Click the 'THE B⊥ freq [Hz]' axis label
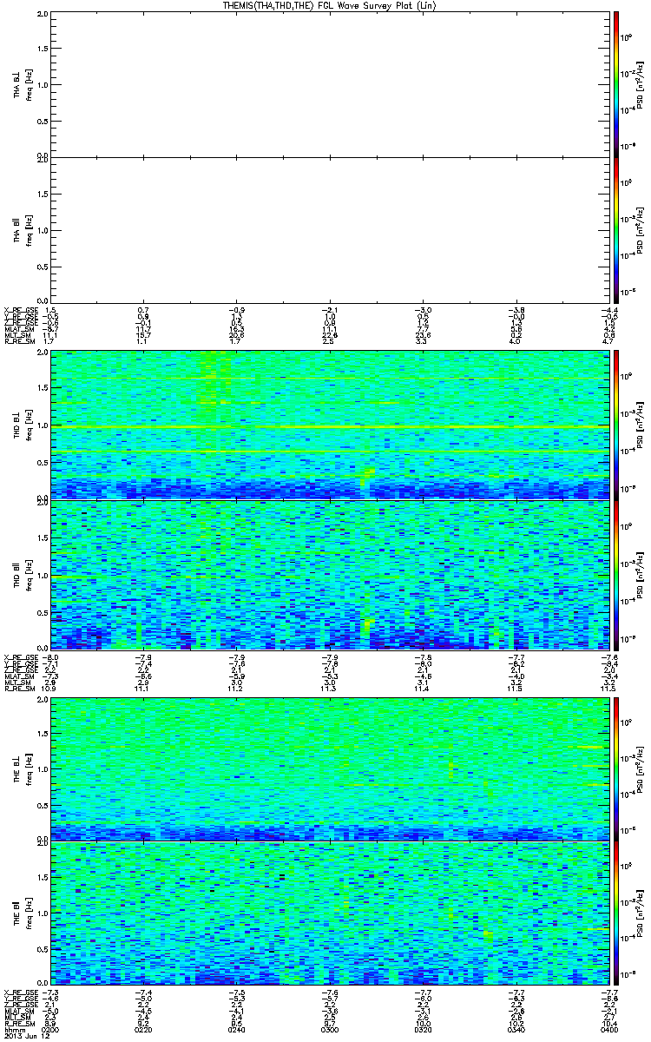The image size is (651, 1042). coord(22,768)
